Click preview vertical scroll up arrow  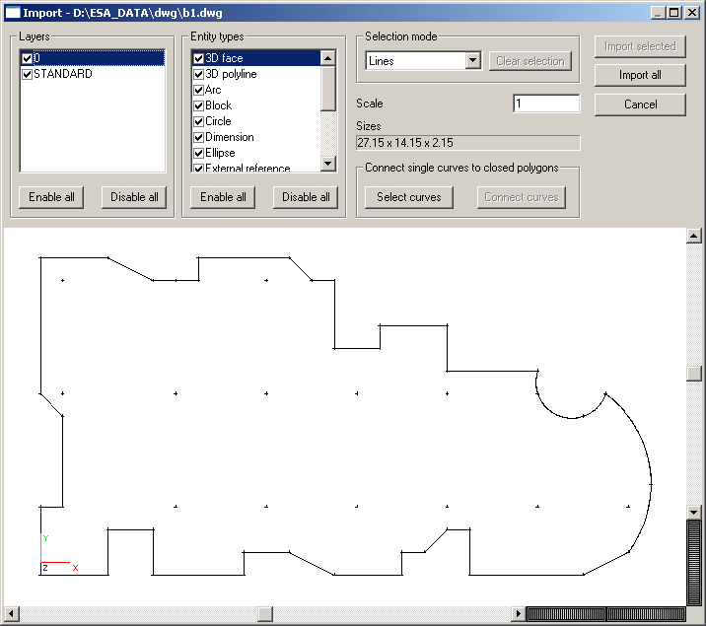(x=694, y=236)
